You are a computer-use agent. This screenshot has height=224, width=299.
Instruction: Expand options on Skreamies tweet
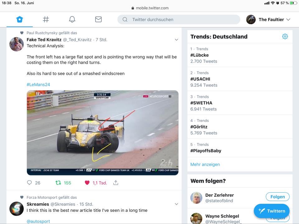176,204
